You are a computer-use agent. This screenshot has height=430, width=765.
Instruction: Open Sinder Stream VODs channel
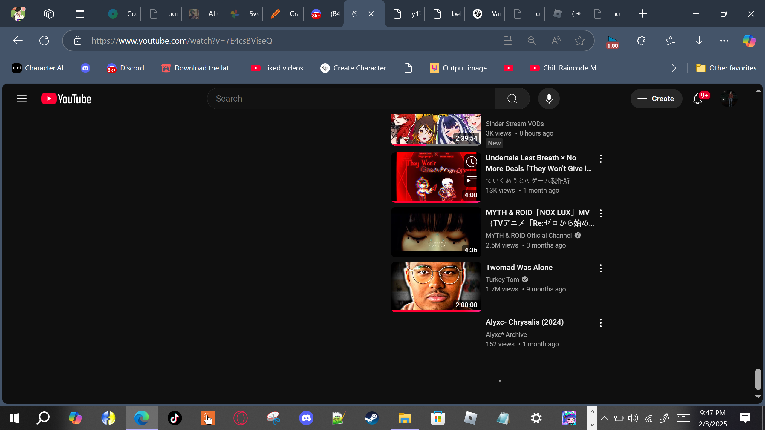pyautogui.click(x=515, y=124)
